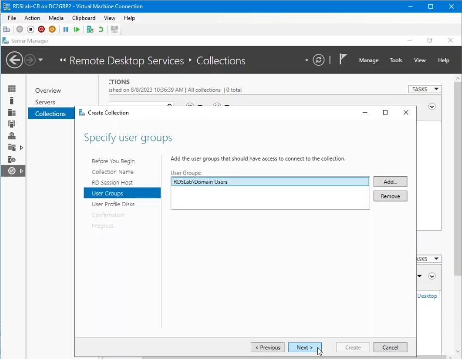Save the virtual machine state
The height and width of the screenshot is (359, 462).
point(51,29)
